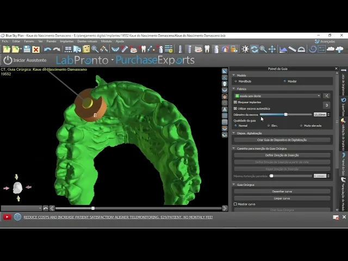Open the dropdown below the 3D view
The height and width of the screenshot is (261, 348).
point(21,208)
